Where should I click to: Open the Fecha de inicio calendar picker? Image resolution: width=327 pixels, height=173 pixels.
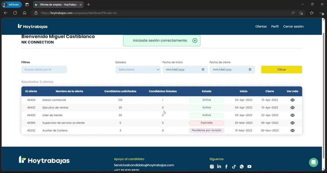point(203,69)
